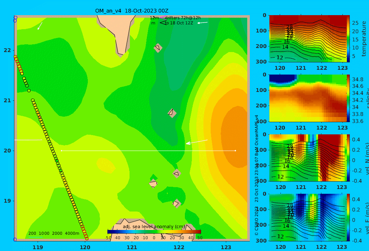Click the white current arrow above the transect line
The height and width of the screenshot is (251, 369).
coord(197,142)
